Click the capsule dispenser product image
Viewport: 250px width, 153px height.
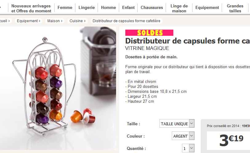click(58, 88)
